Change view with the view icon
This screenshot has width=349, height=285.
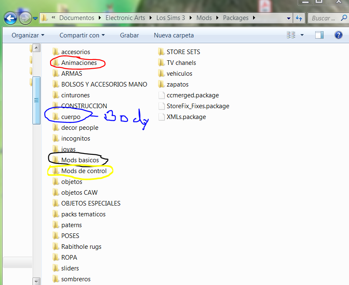[291, 35]
